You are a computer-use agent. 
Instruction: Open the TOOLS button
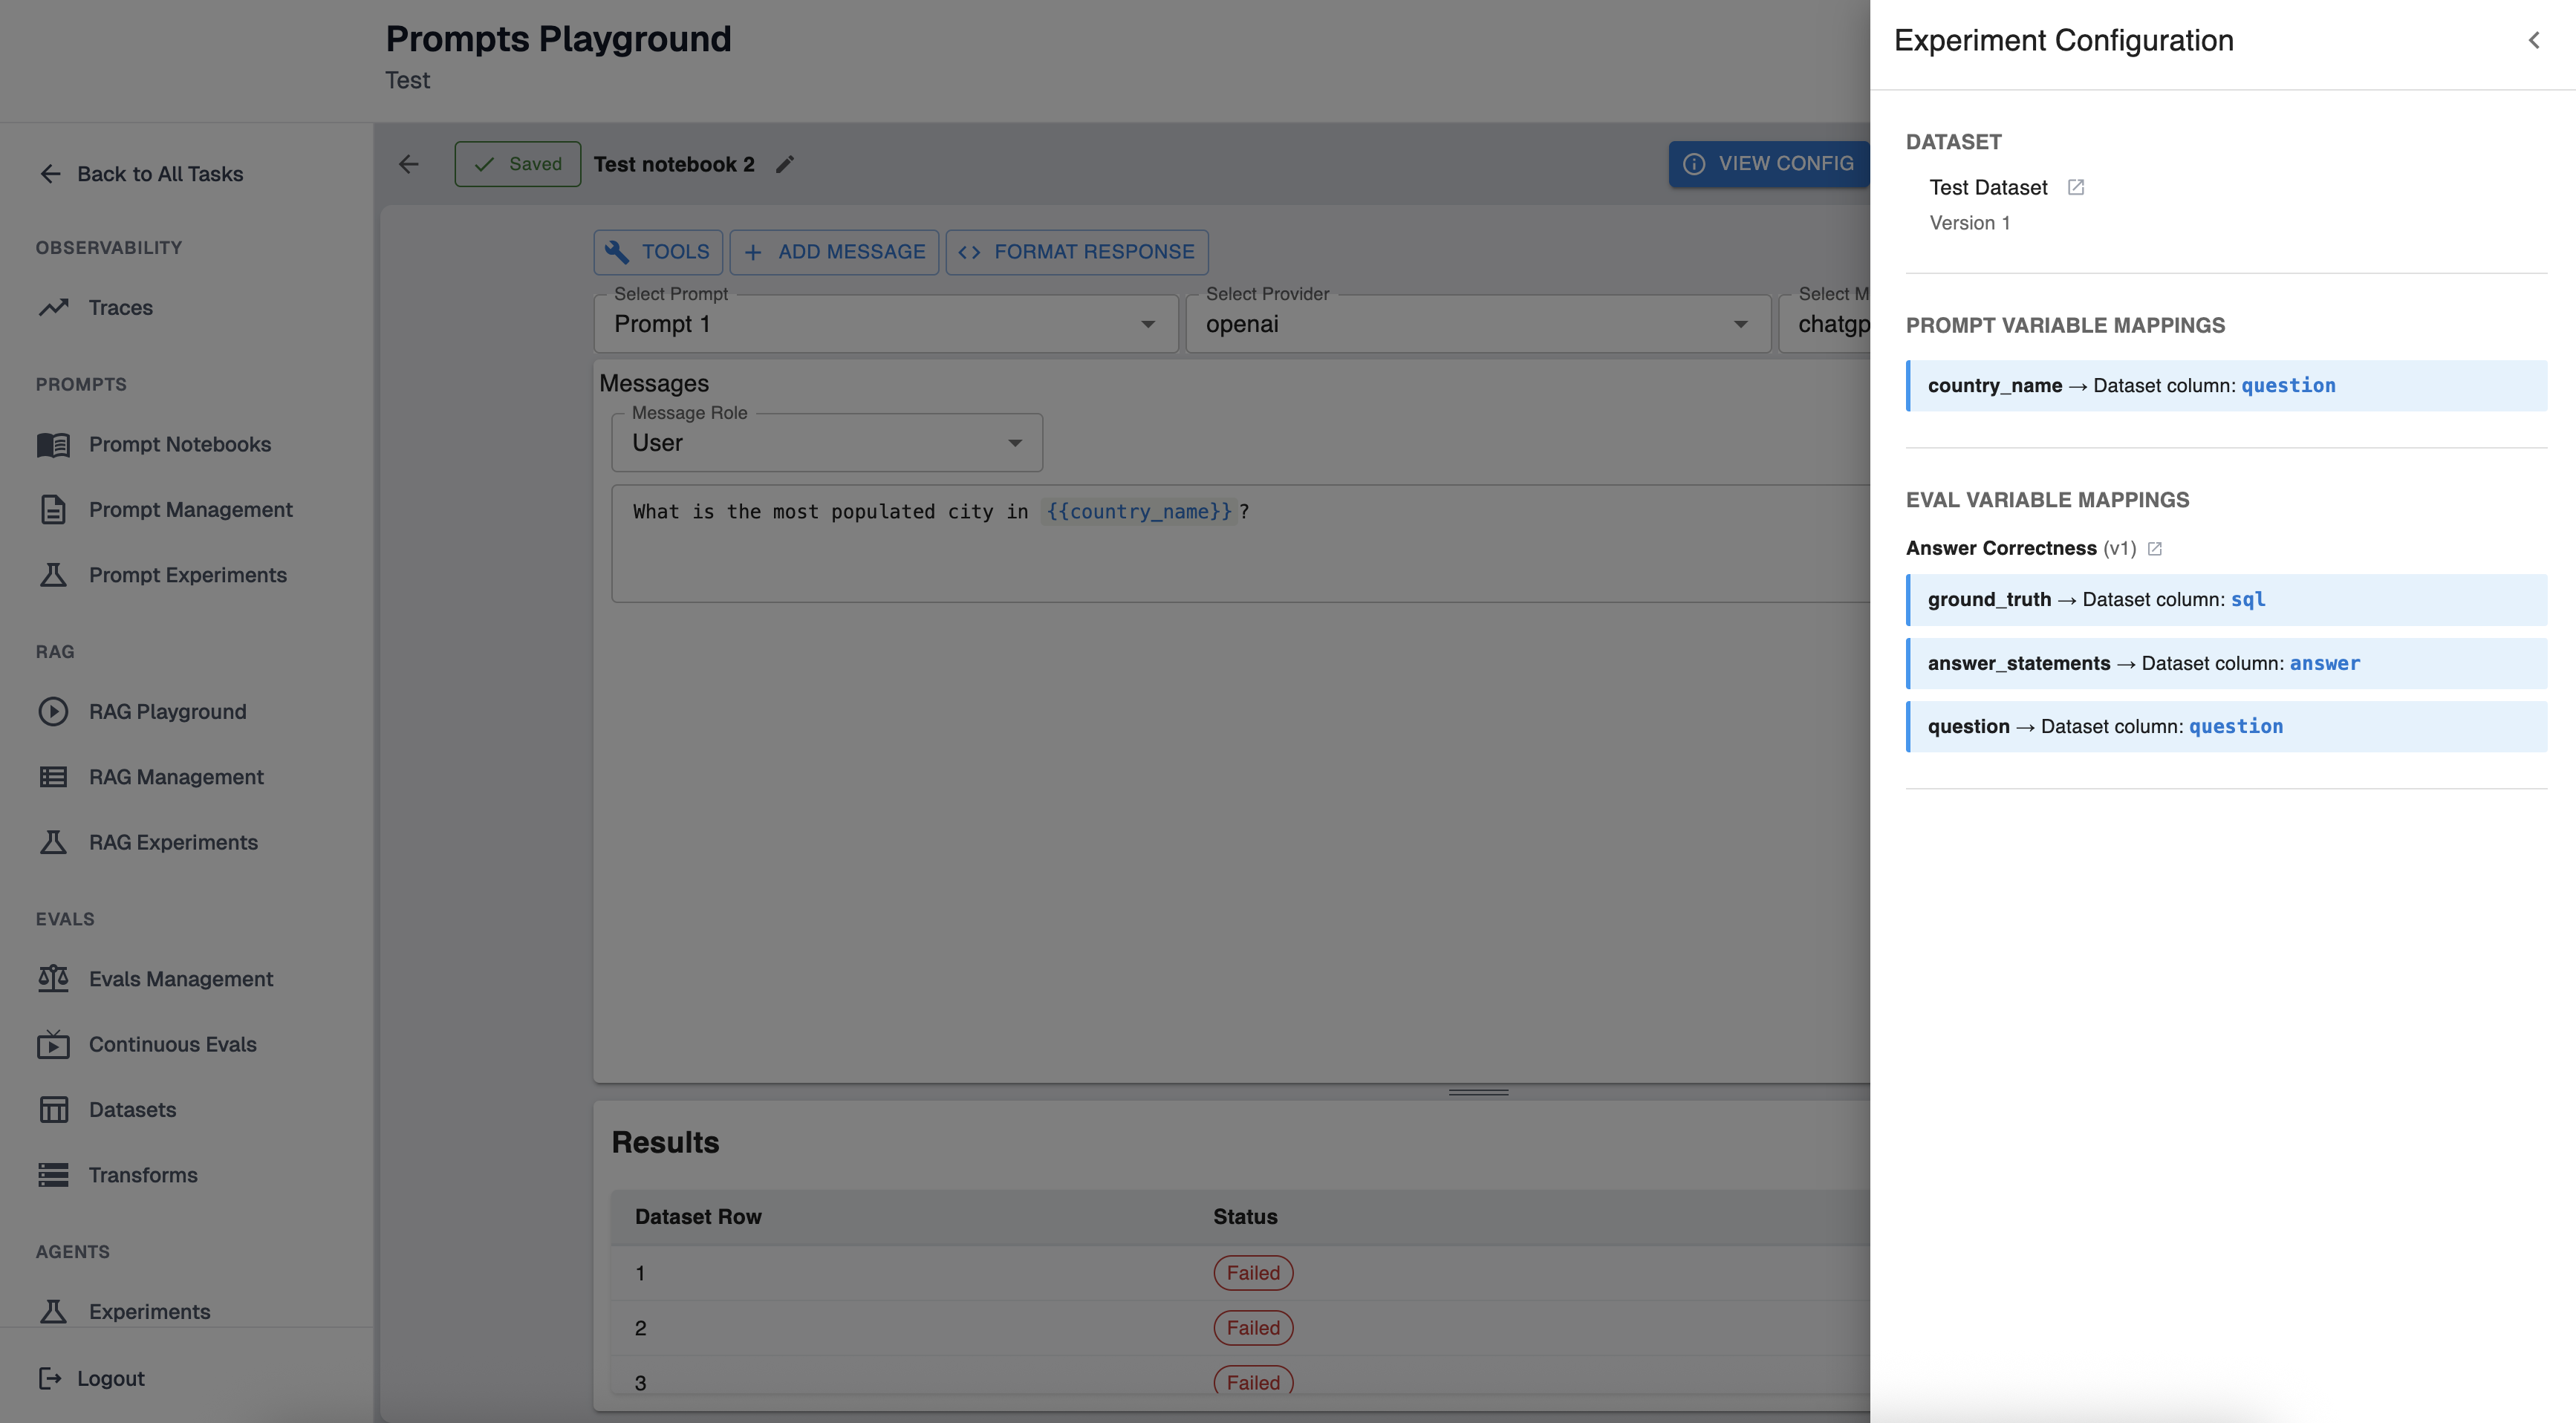point(657,252)
